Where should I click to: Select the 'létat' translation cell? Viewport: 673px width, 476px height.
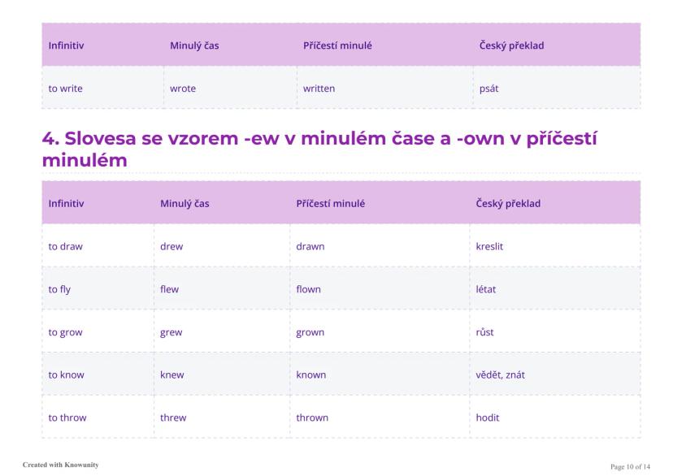[486, 289]
